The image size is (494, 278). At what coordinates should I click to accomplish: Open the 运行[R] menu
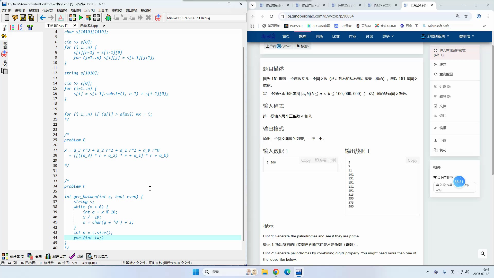(x=89, y=11)
